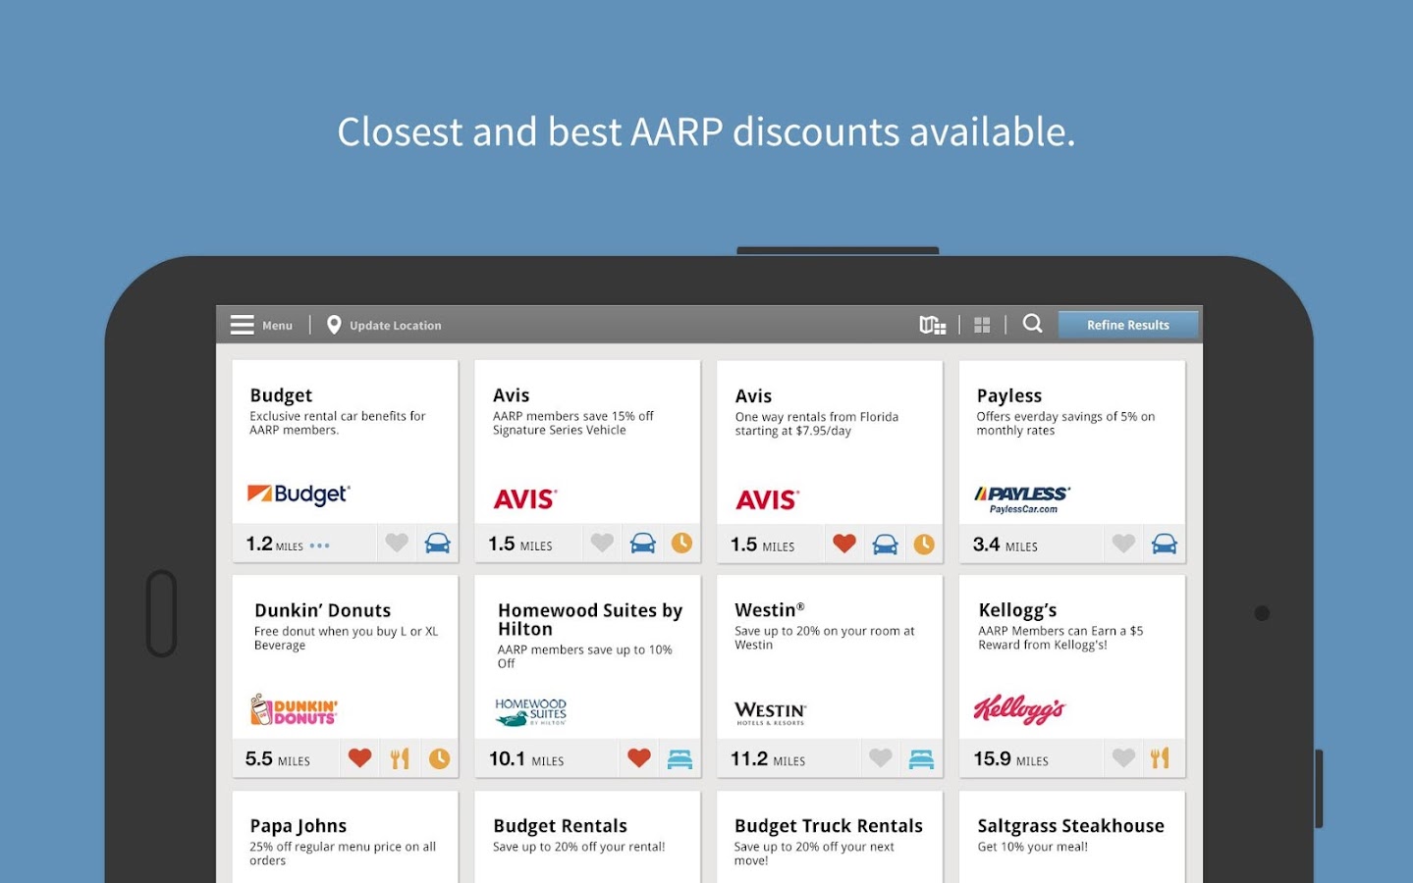
Task: Click "Homewood Suites by Hilton" title
Action: pos(590,619)
